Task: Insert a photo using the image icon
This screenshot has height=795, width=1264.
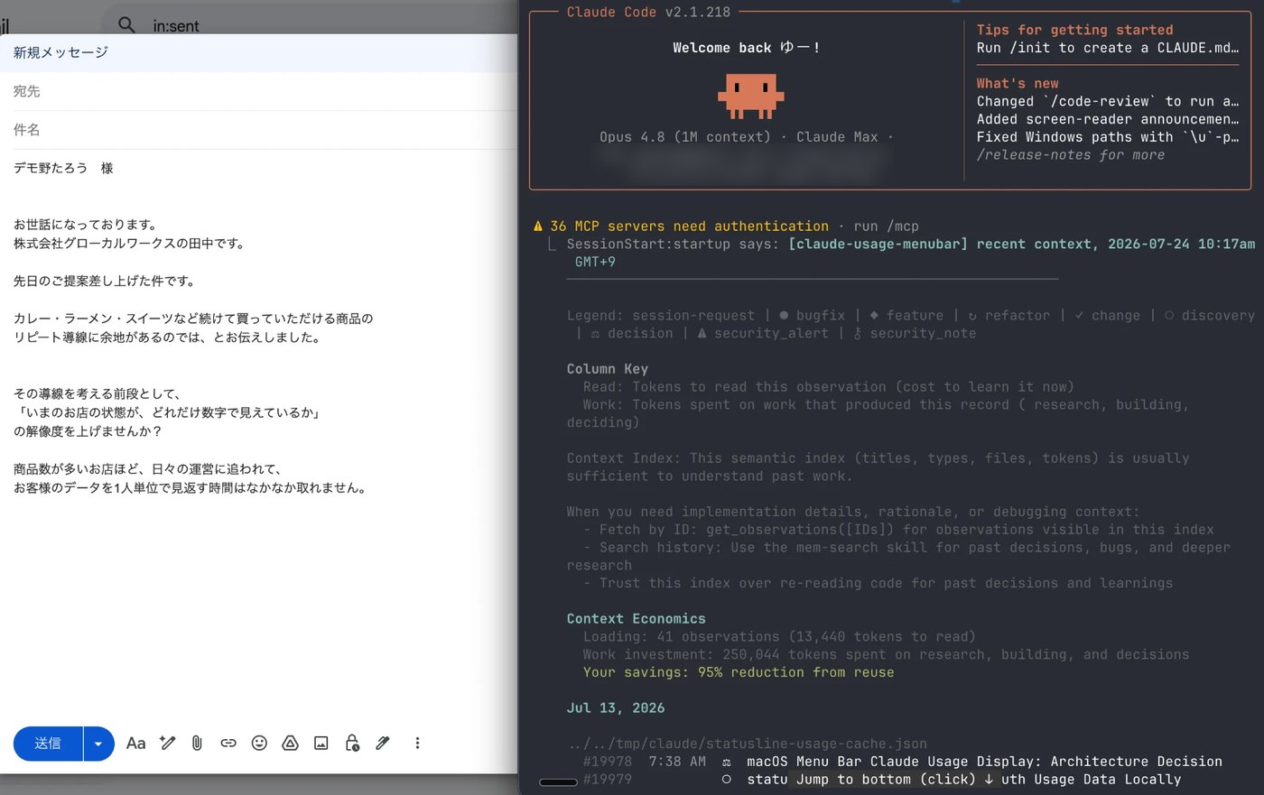Action: [x=321, y=744]
